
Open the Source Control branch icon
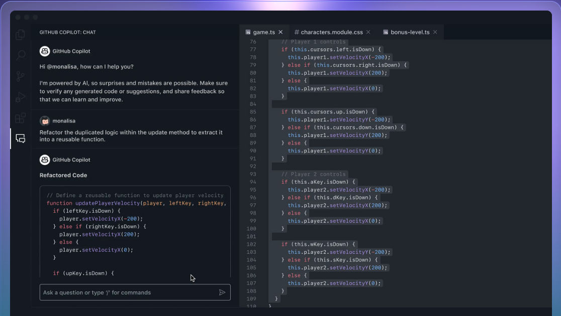21,76
